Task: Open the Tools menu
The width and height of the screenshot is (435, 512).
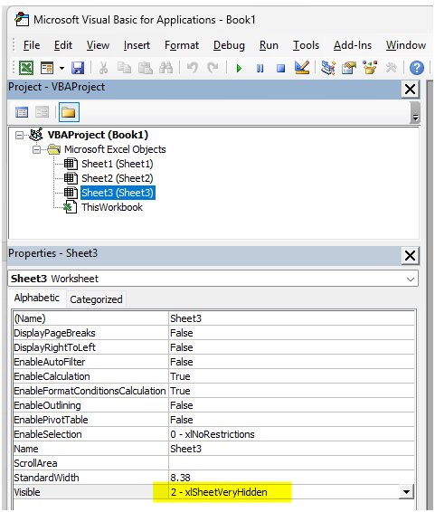Action: tap(306, 45)
